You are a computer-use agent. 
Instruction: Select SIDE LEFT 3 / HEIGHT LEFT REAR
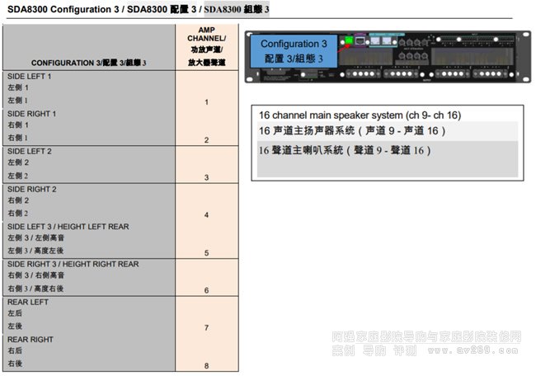point(68,226)
